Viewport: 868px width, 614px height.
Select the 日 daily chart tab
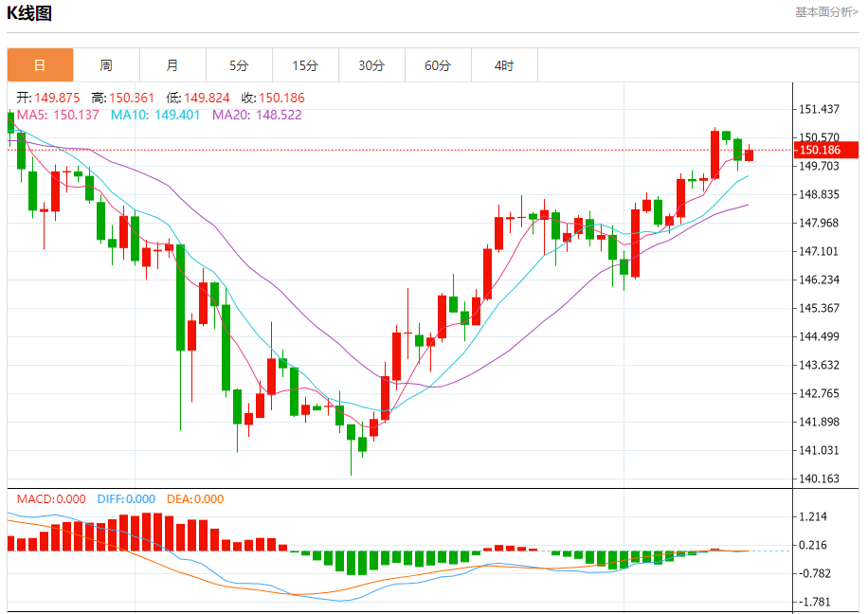point(40,65)
